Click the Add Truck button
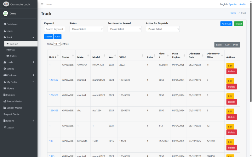The image size is (252, 157). 226,24
